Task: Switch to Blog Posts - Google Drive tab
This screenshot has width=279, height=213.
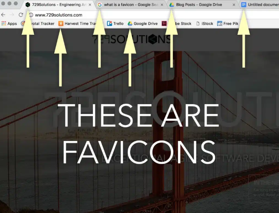Action: tap(203, 5)
